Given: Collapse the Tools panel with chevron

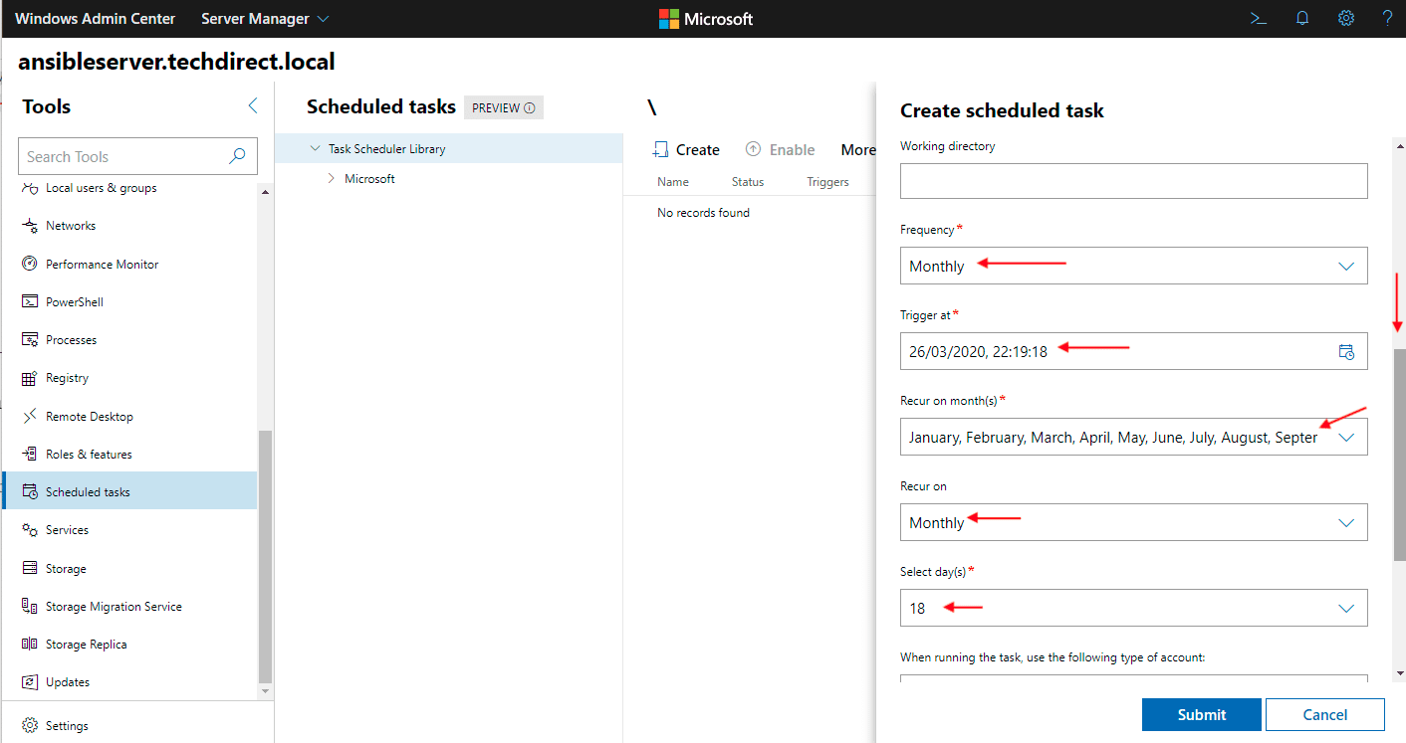Looking at the screenshot, I should [252, 106].
